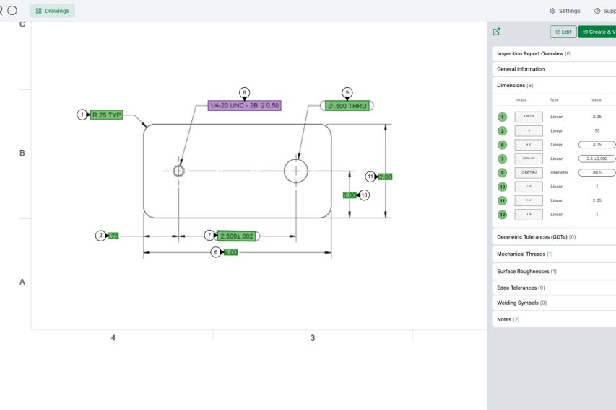616x410 pixels.
Task: Open the Drawings tab
Action: pyautogui.click(x=52, y=11)
